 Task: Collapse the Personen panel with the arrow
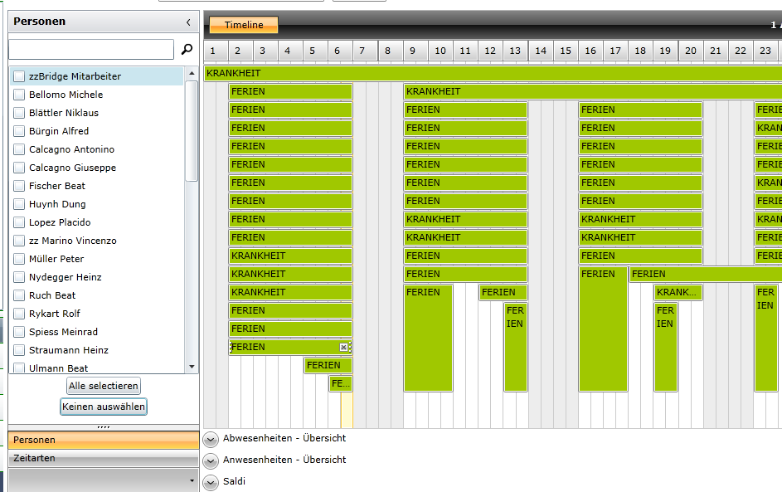(188, 22)
